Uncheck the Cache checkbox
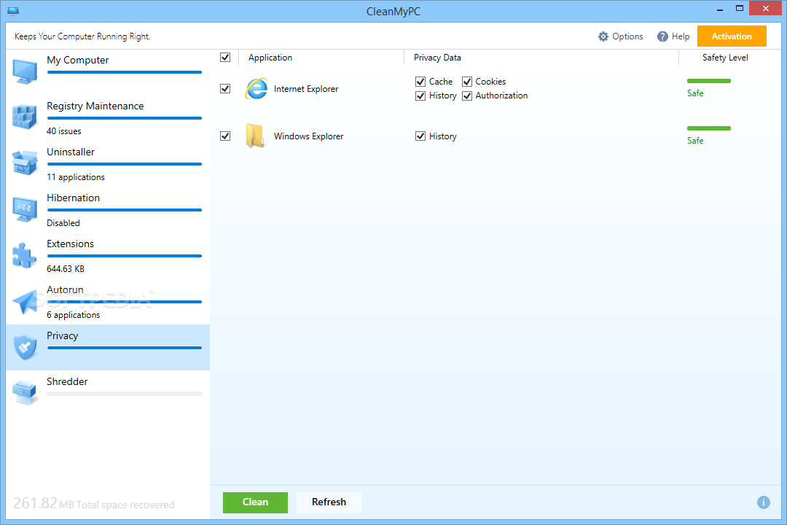This screenshot has width=787, height=525. [x=420, y=82]
